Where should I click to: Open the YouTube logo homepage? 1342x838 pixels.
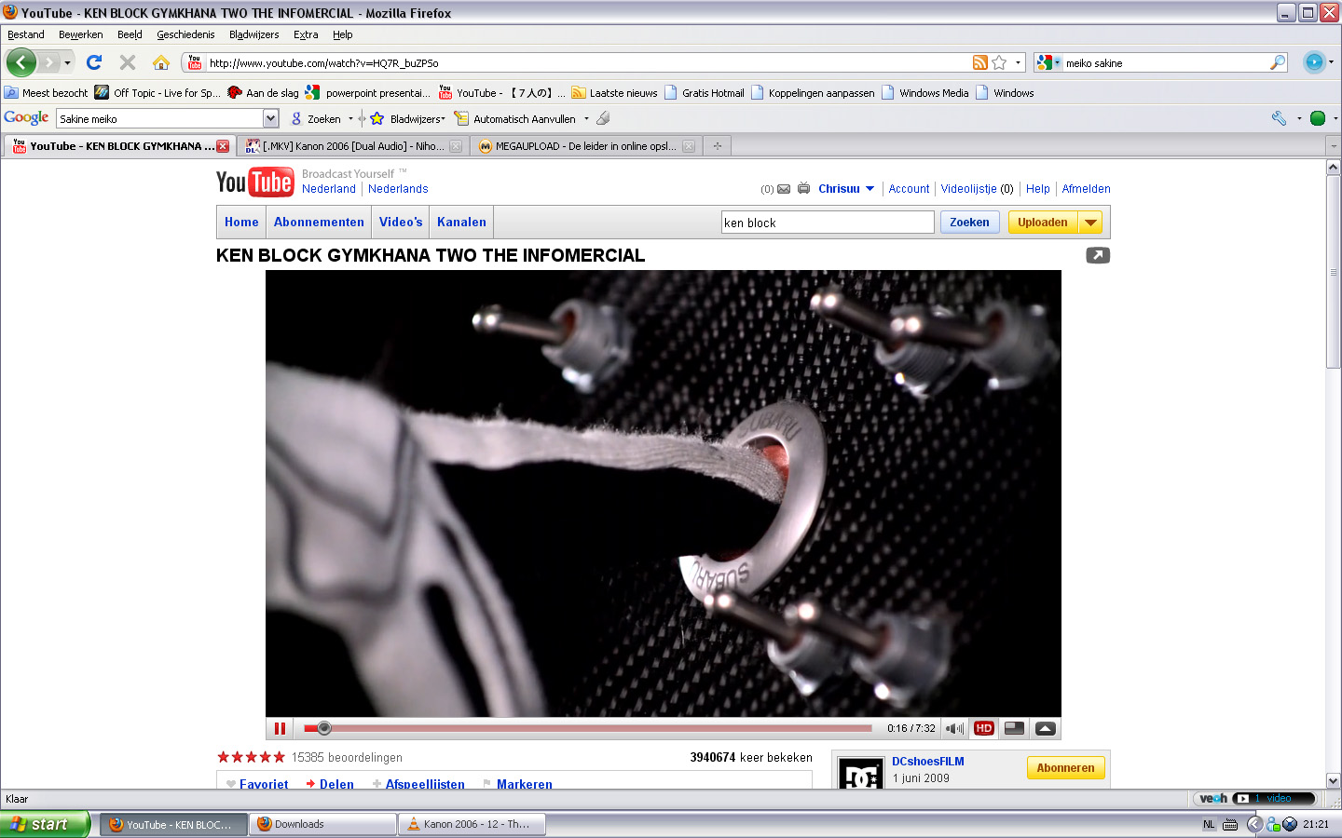254,182
